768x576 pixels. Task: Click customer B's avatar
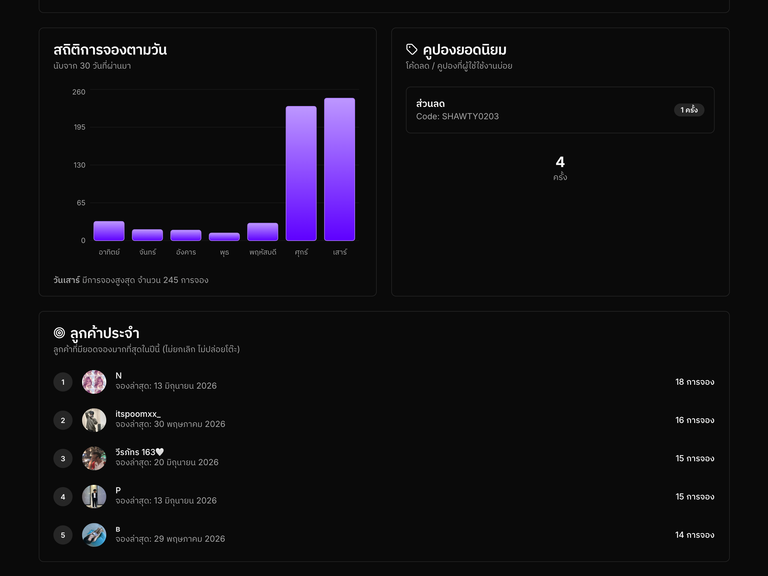[94, 535]
